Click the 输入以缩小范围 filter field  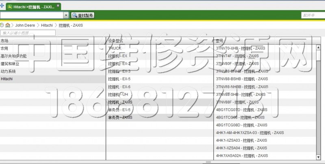point(28,33)
